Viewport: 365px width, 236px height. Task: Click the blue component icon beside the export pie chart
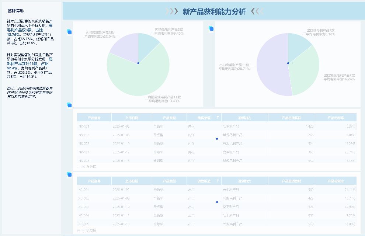[211, 28]
